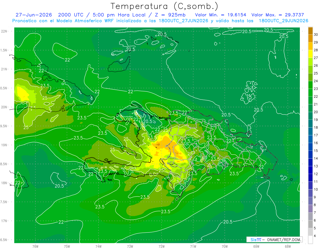The image size is (323, 250).
Task: Click the legend swatch between 25 and 26
Action: point(310,69)
